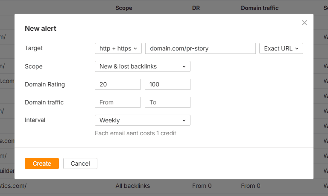This screenshot has height=196, width=328.
Task: Select the Domain traffic column header behind dialog
Action: [260, 8]
